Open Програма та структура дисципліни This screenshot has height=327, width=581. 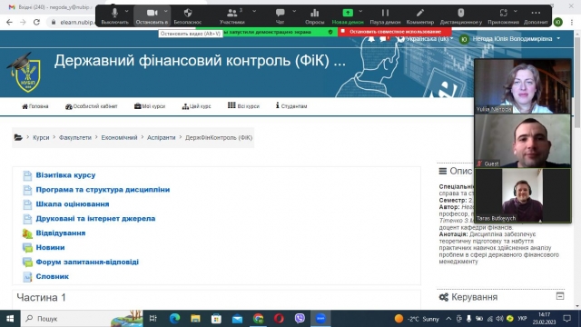[x=103, y=190]
